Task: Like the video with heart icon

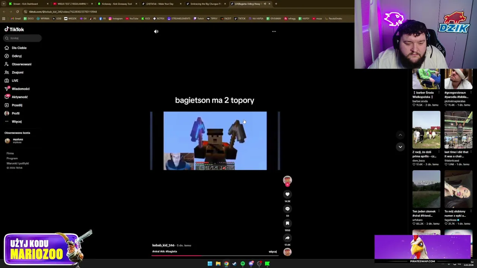Action: (287, 194)
